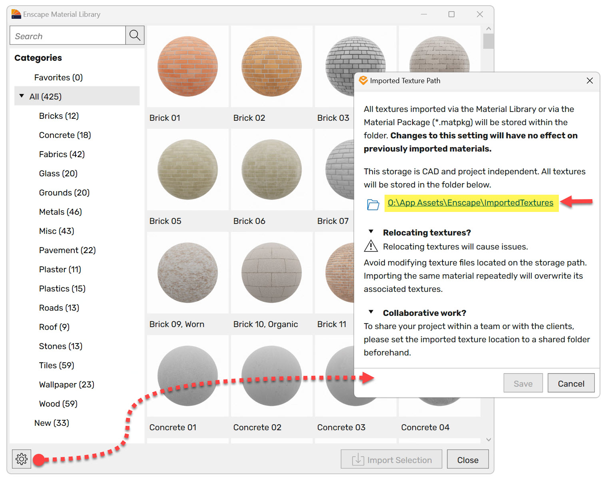Image resolution: width=610 pixels, height=483 pixels.
Task: Dismiss the Imported Texture Path dialog with X
Action: pyautogui.click(x=590, y=80)
